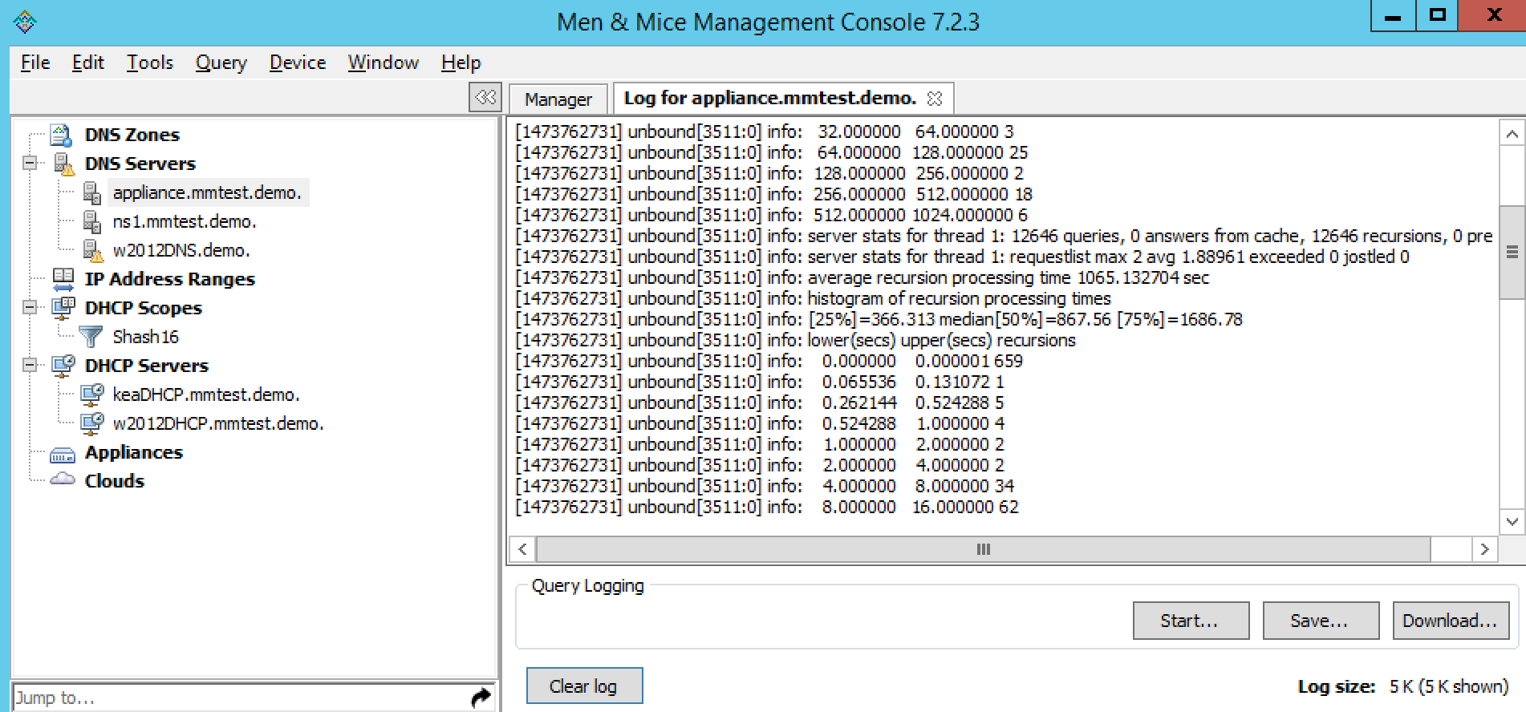Image resolution: width=1526 pixels, height=712 pixels.
Task: Click the Shash16 filter funnel icon
Action: 91,337
